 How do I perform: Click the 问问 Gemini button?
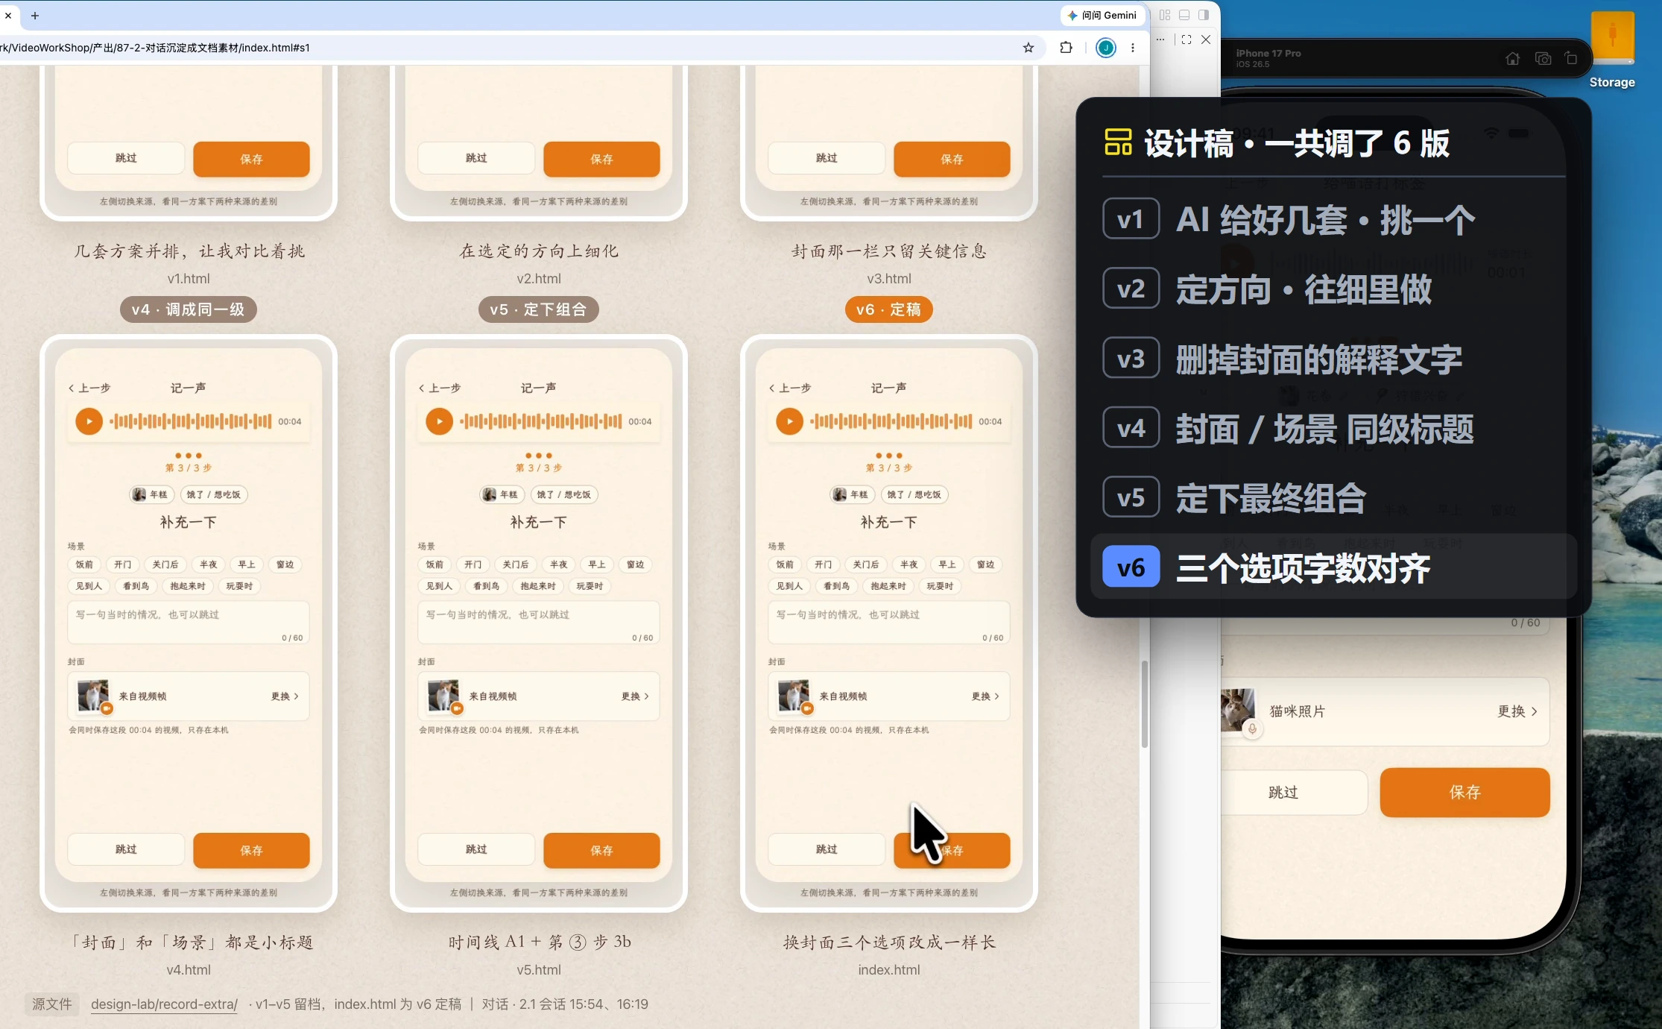[x=1102, y=15]
